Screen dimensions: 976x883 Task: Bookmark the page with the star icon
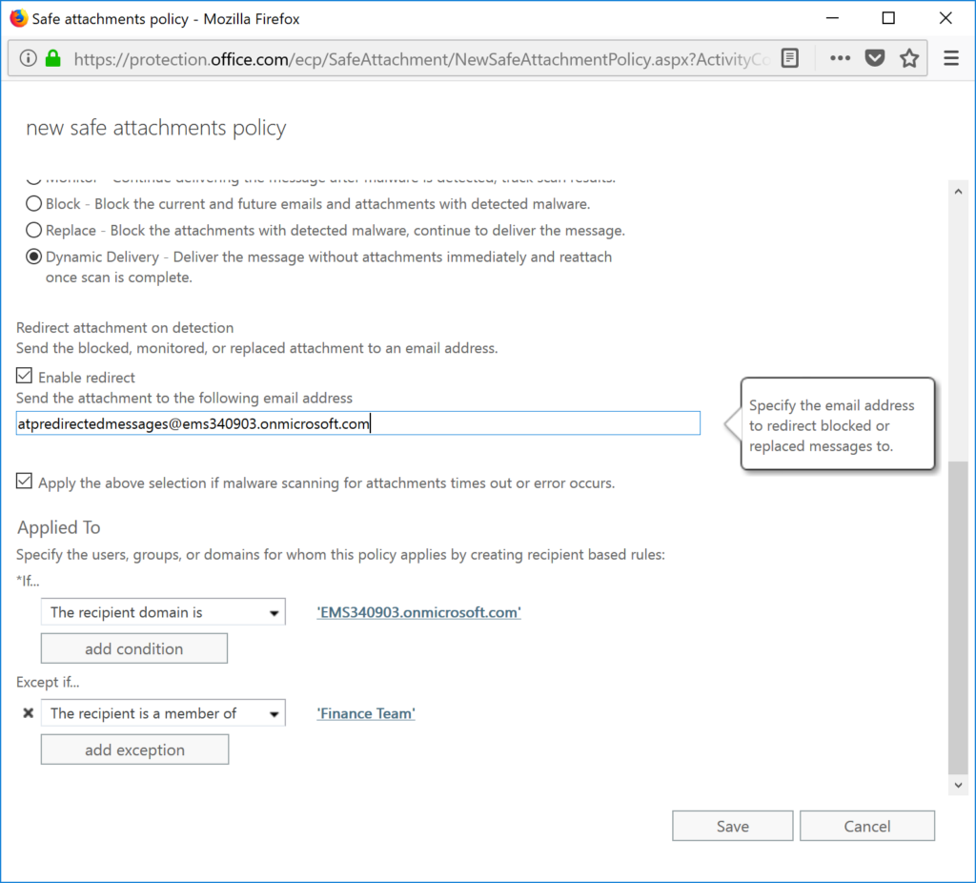coord(908,57)
